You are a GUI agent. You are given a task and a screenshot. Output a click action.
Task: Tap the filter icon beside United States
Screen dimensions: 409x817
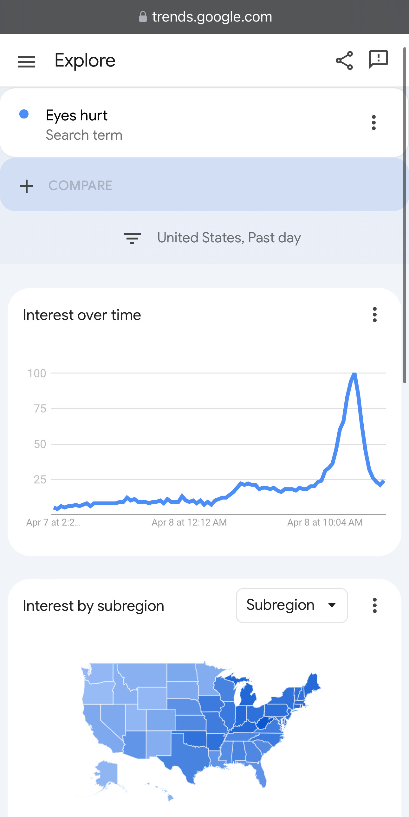[x=132, y=238]
